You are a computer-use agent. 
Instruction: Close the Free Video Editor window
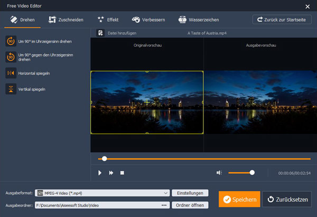[x=307, y=6]
